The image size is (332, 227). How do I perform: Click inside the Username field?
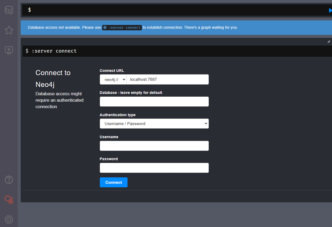(154, 146)
